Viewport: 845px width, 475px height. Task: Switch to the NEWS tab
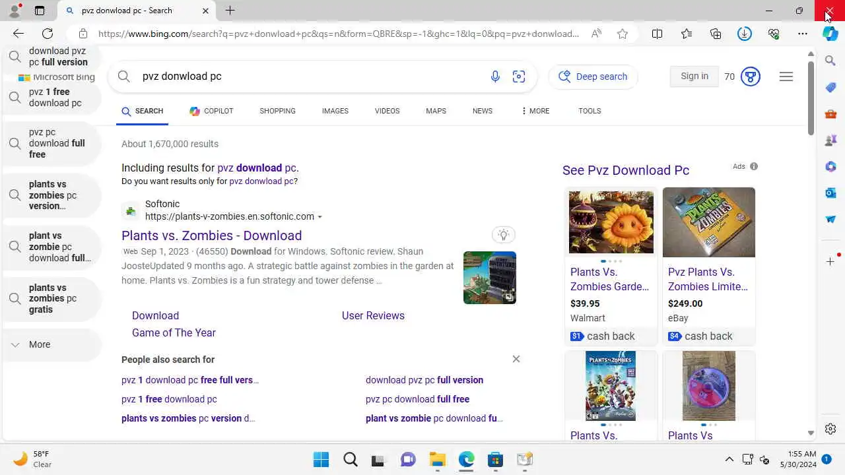(483, 111)
